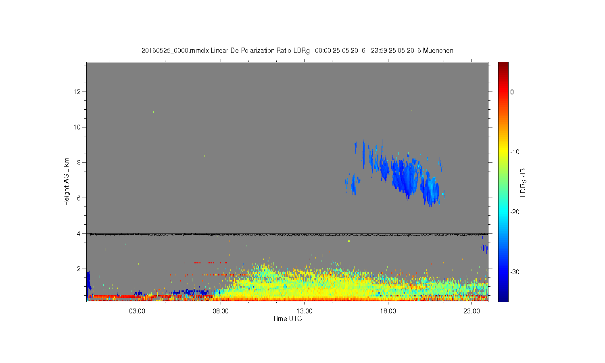Click the 13:00 time tick label
The width and height of the screenshot is (605, 363).
[x=305, y=311]
